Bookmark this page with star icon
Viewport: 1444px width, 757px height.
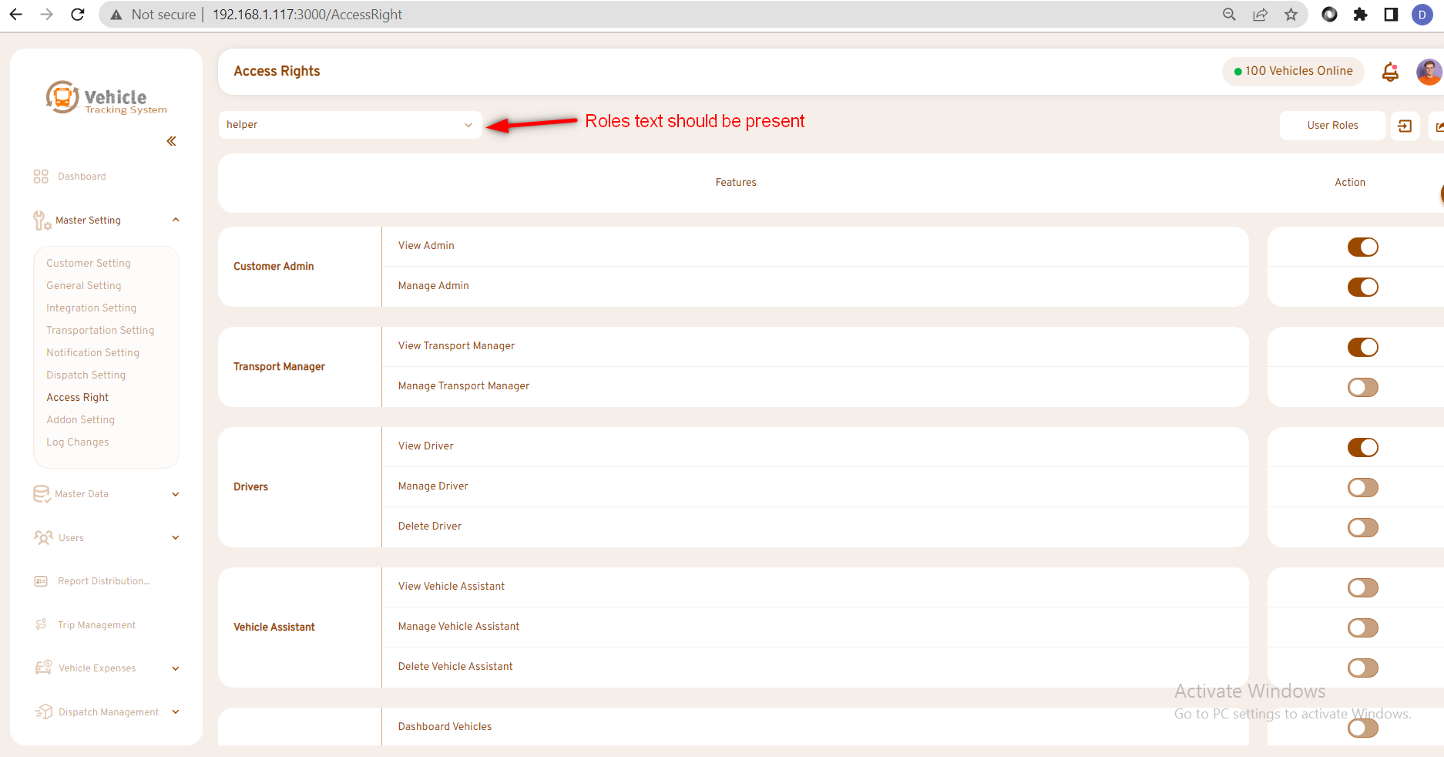click(x=1291, y=15)
